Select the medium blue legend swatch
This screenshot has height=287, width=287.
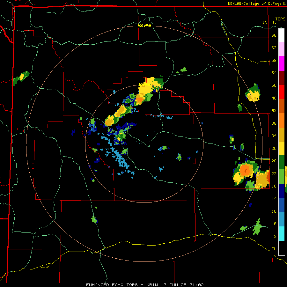coord(282,205)
